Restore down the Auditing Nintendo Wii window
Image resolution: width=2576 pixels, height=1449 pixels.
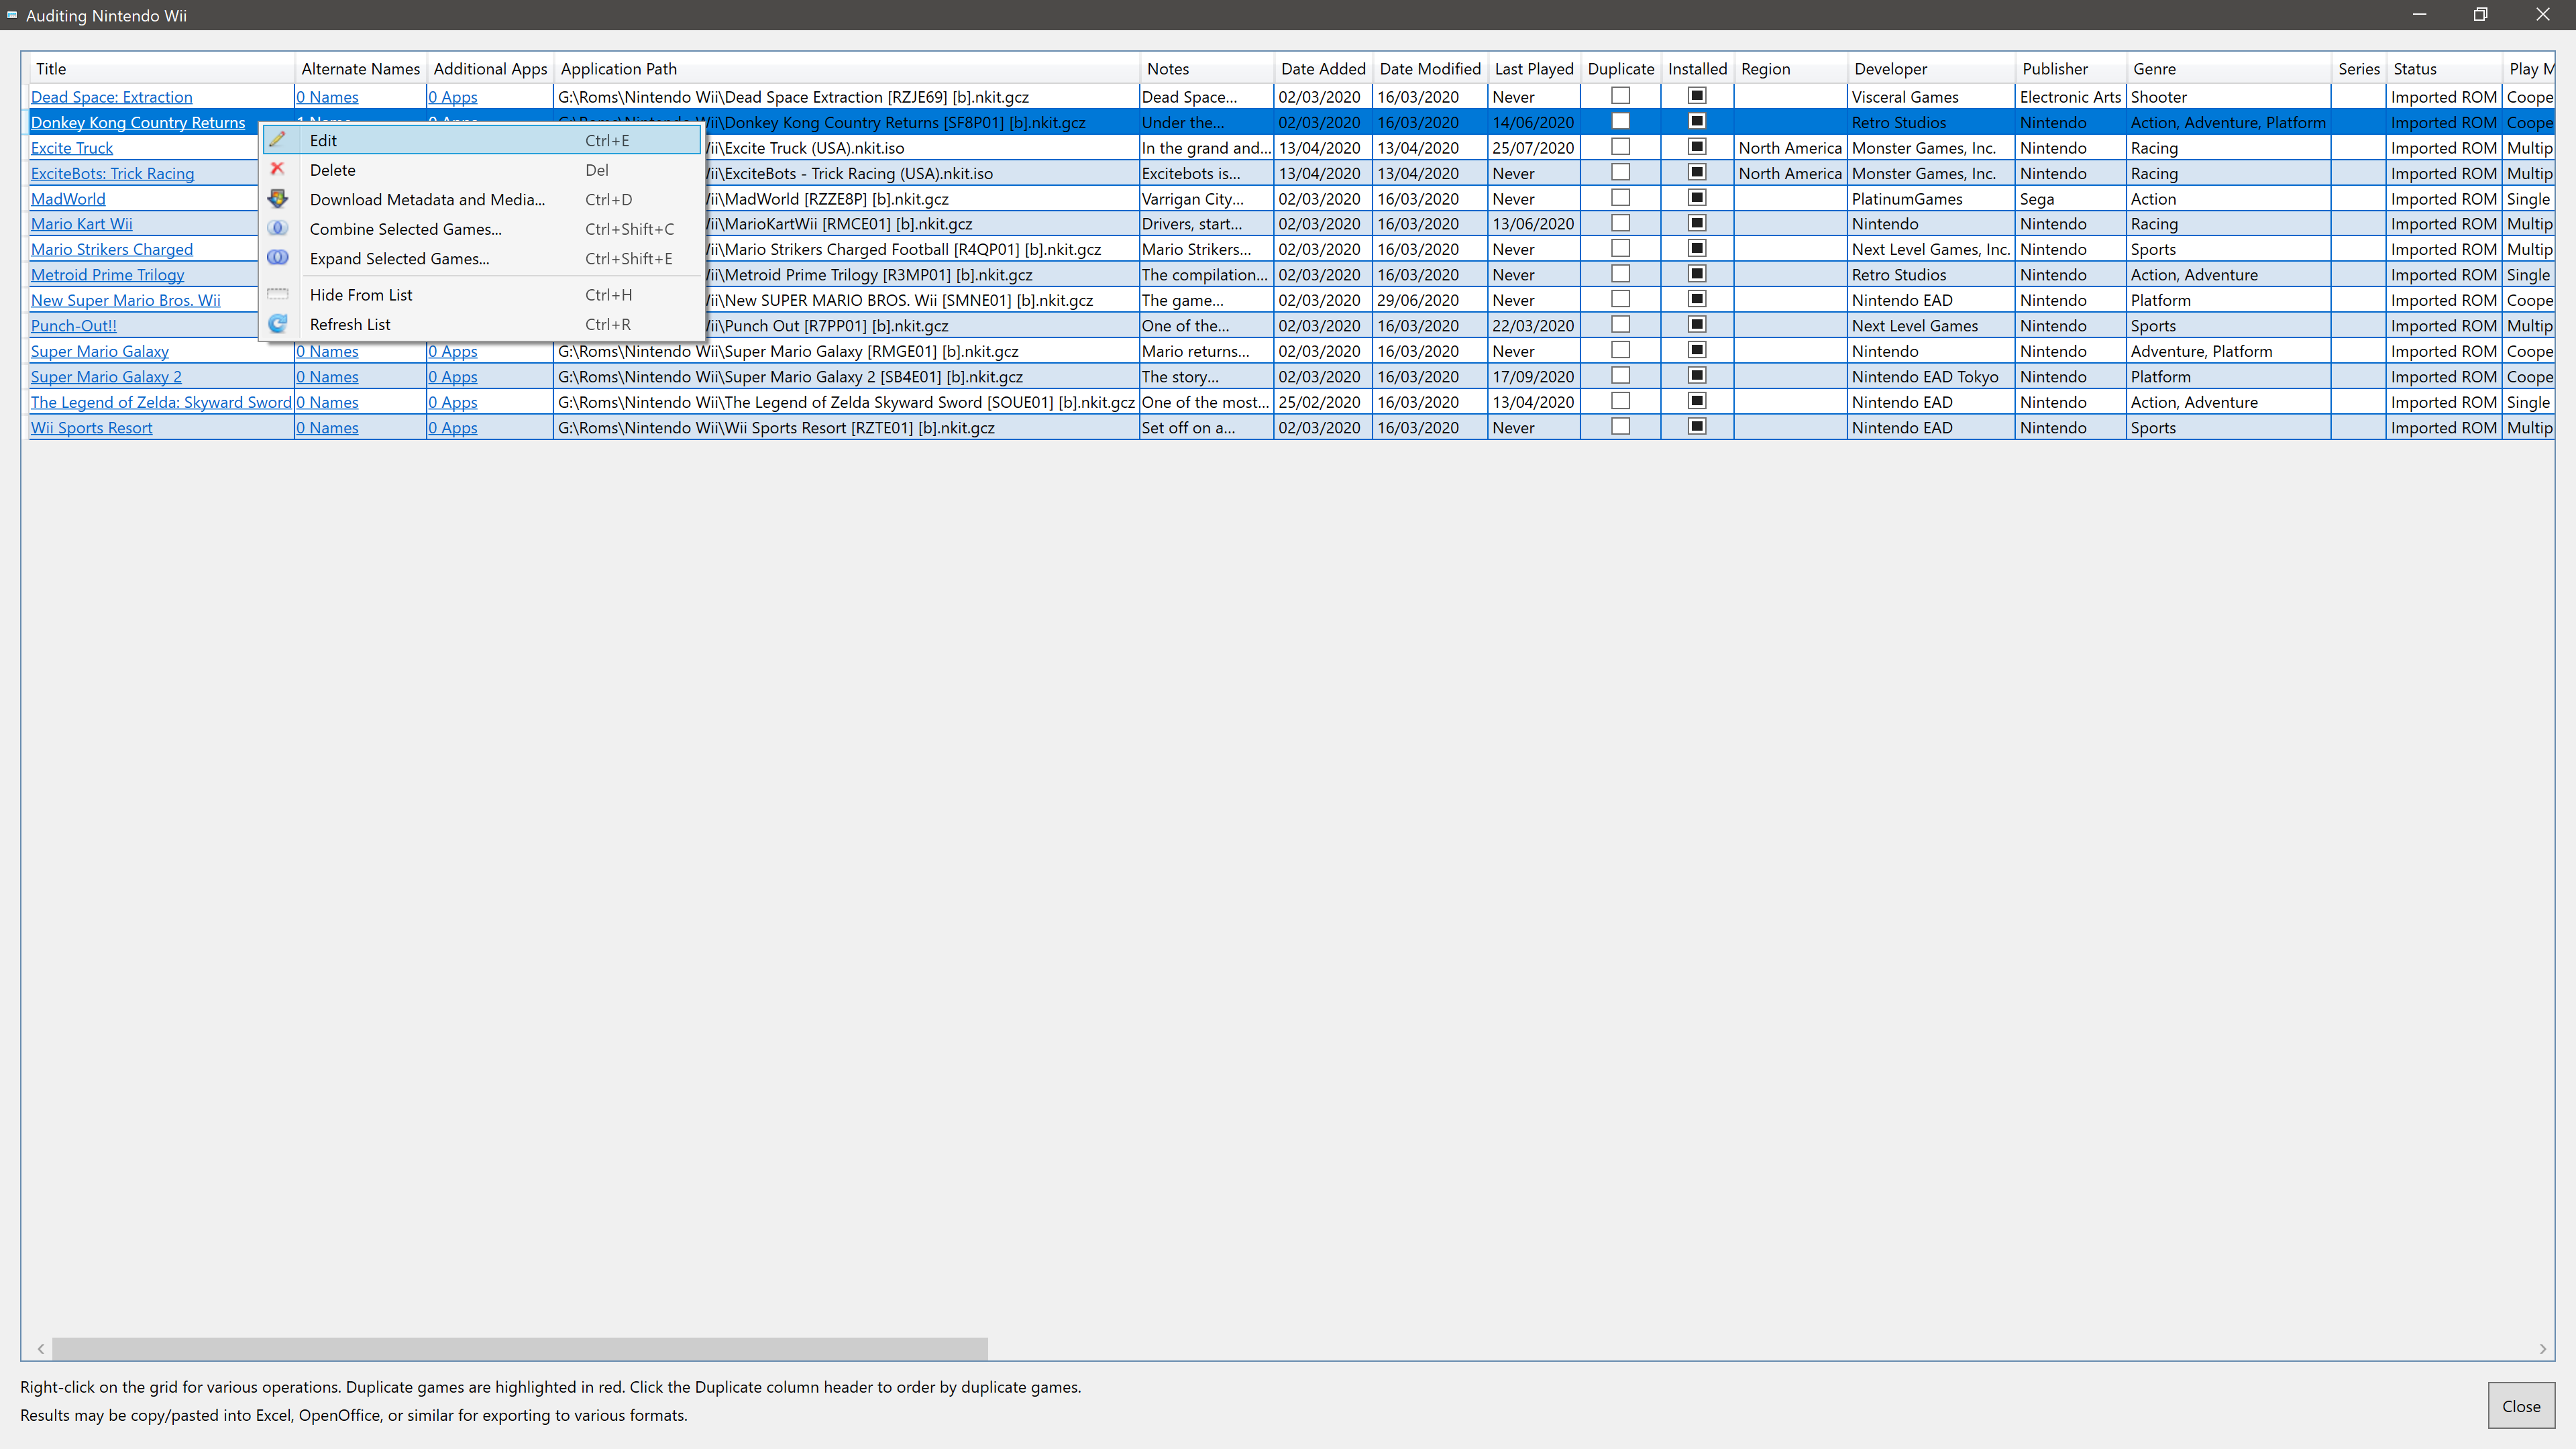point(2480,14)
